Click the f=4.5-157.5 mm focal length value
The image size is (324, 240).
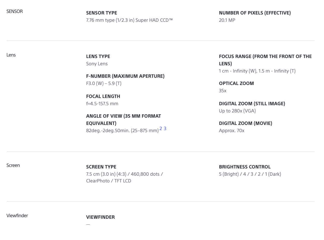tap(102, 104)
